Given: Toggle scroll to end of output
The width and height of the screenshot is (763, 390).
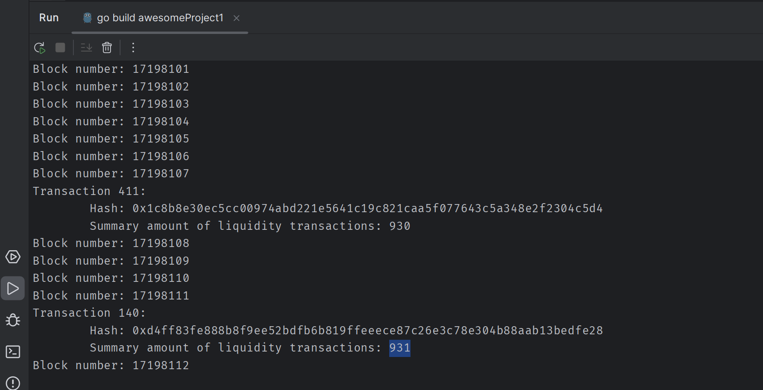Looking at the screenshot, I should click(x=86, y=48).
